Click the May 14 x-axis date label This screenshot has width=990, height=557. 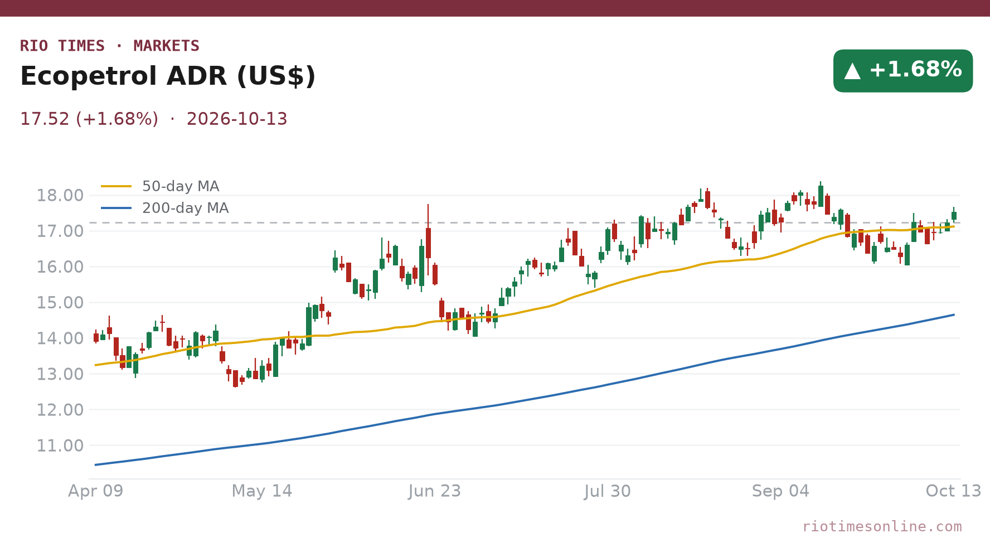pyautogui.click(x=262, y=491)
